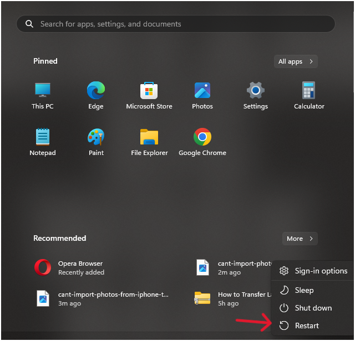The image size is (355, 341).
Task: Select Shut down from power menu
Action: [313, 308]
